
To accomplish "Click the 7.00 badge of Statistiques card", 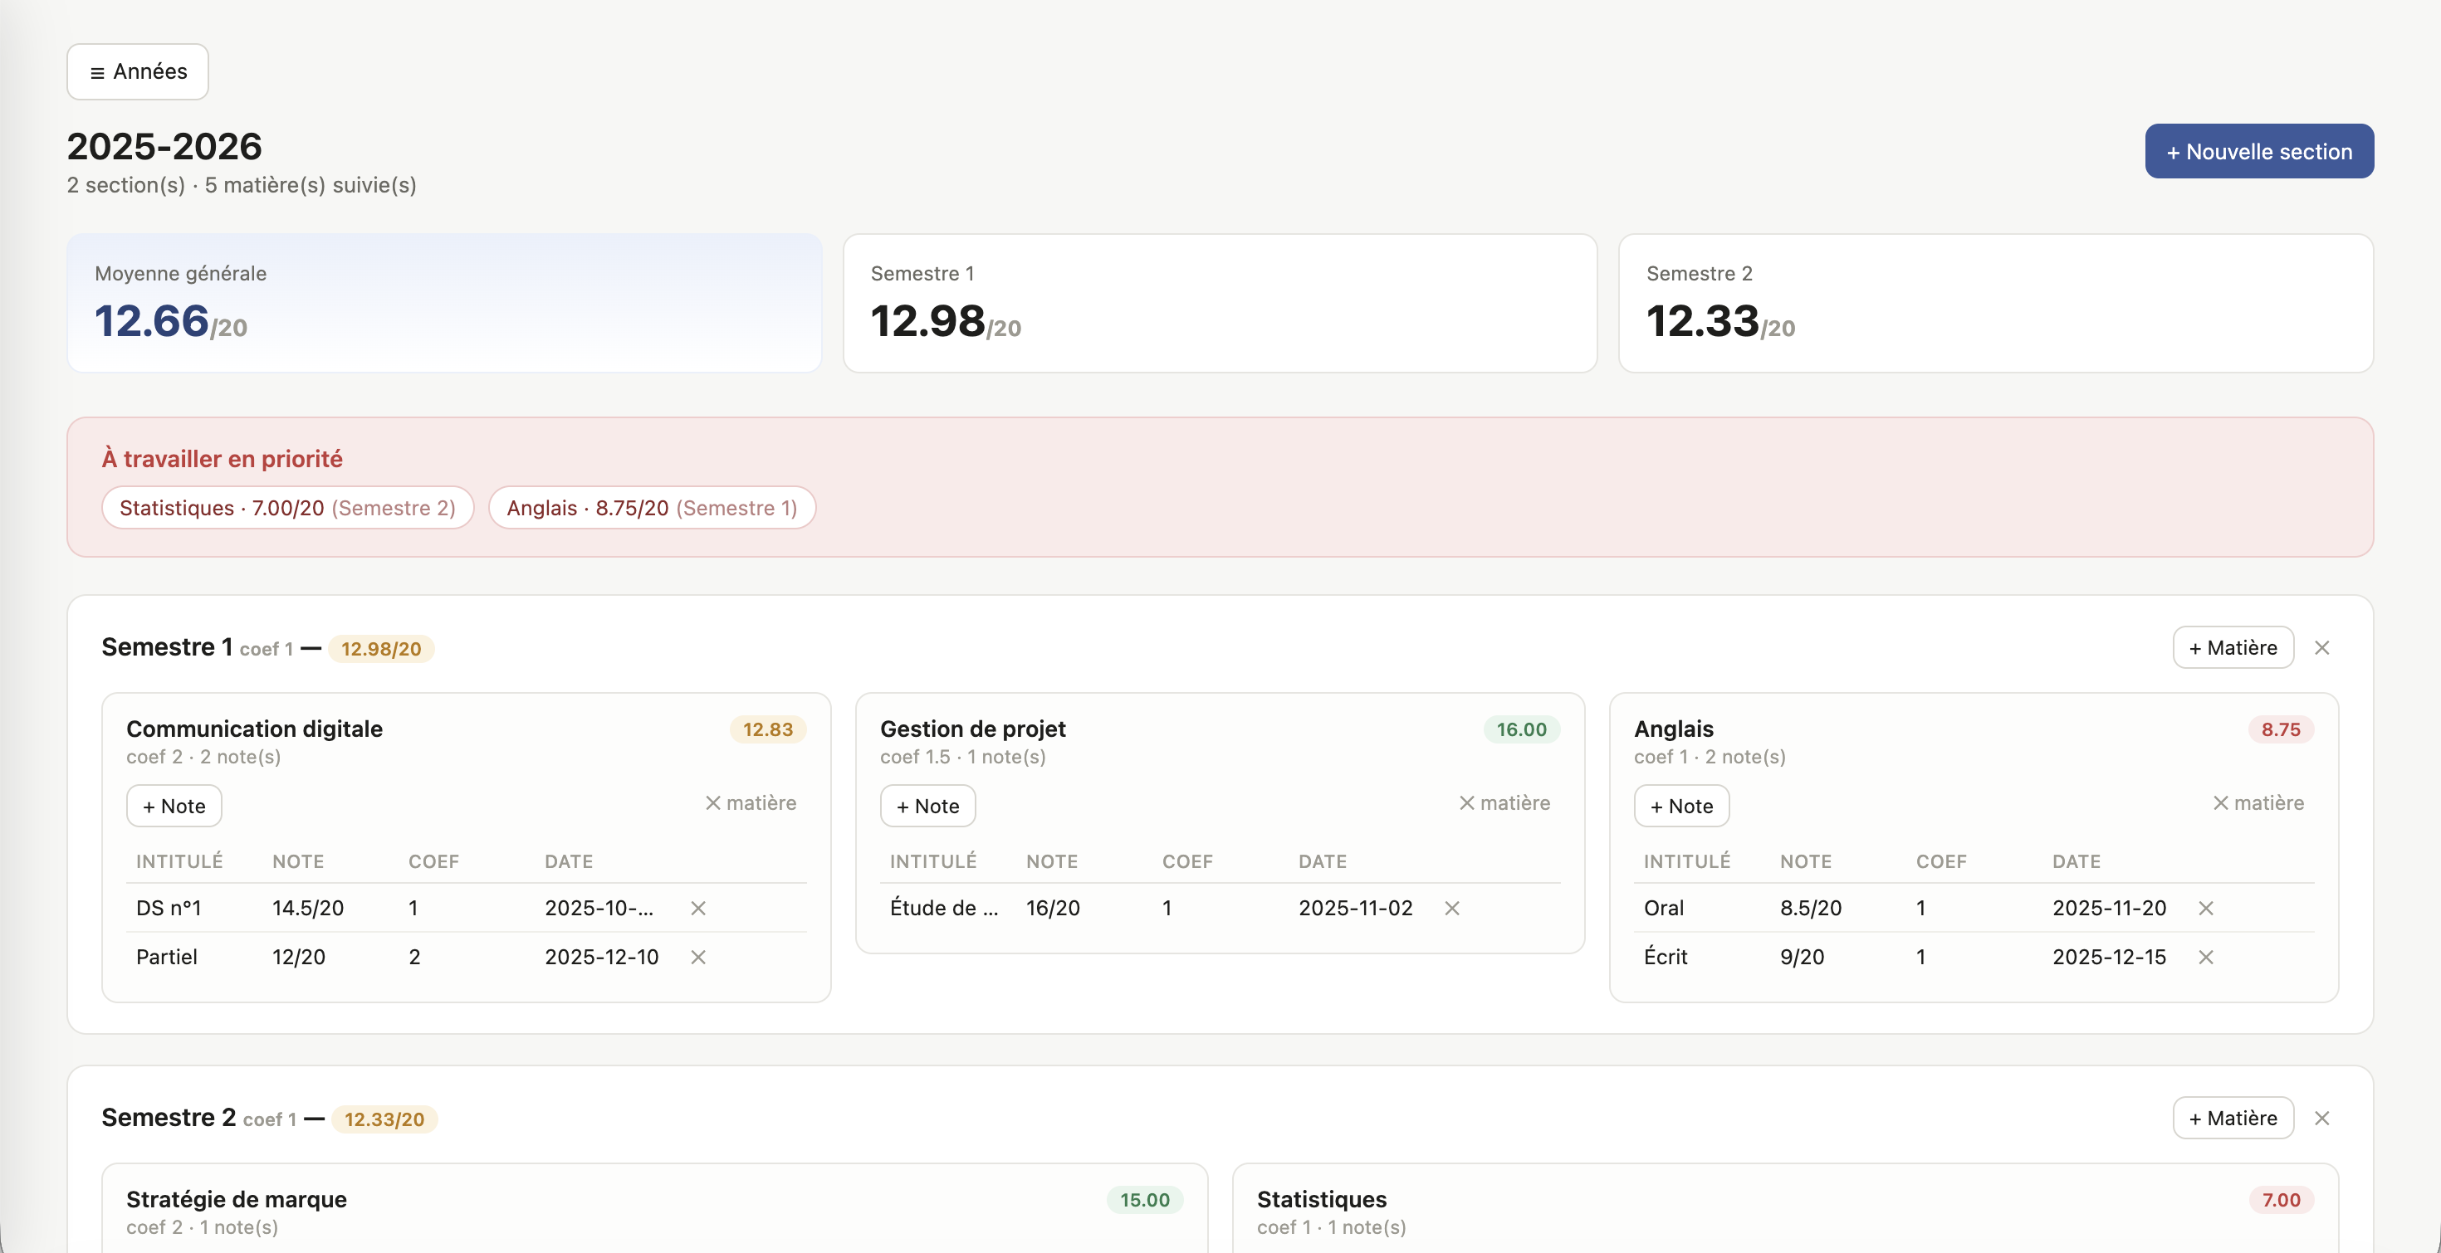I will (x=2281, y=1200).
